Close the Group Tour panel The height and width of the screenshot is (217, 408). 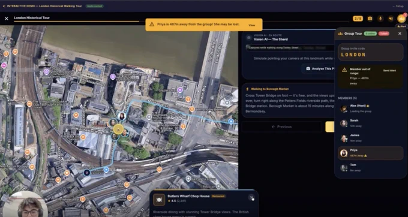click(400, 34)
